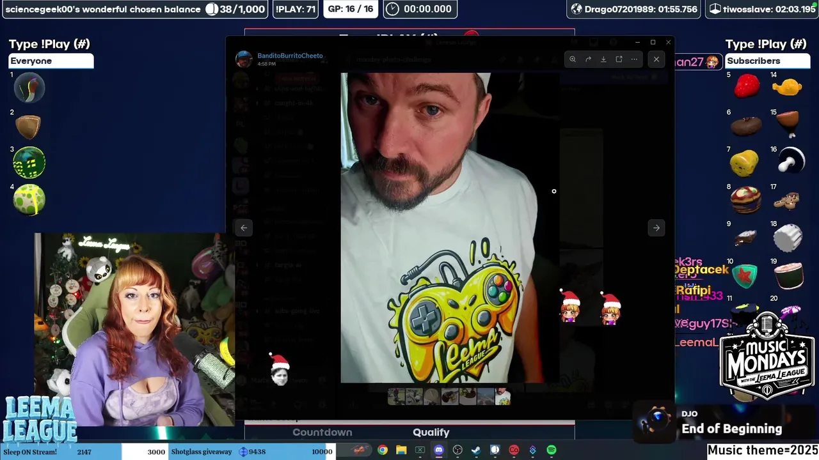The width and height of the screenshot is (819, 460).
Task: Click the Countdown label
Action: (322, 433)
